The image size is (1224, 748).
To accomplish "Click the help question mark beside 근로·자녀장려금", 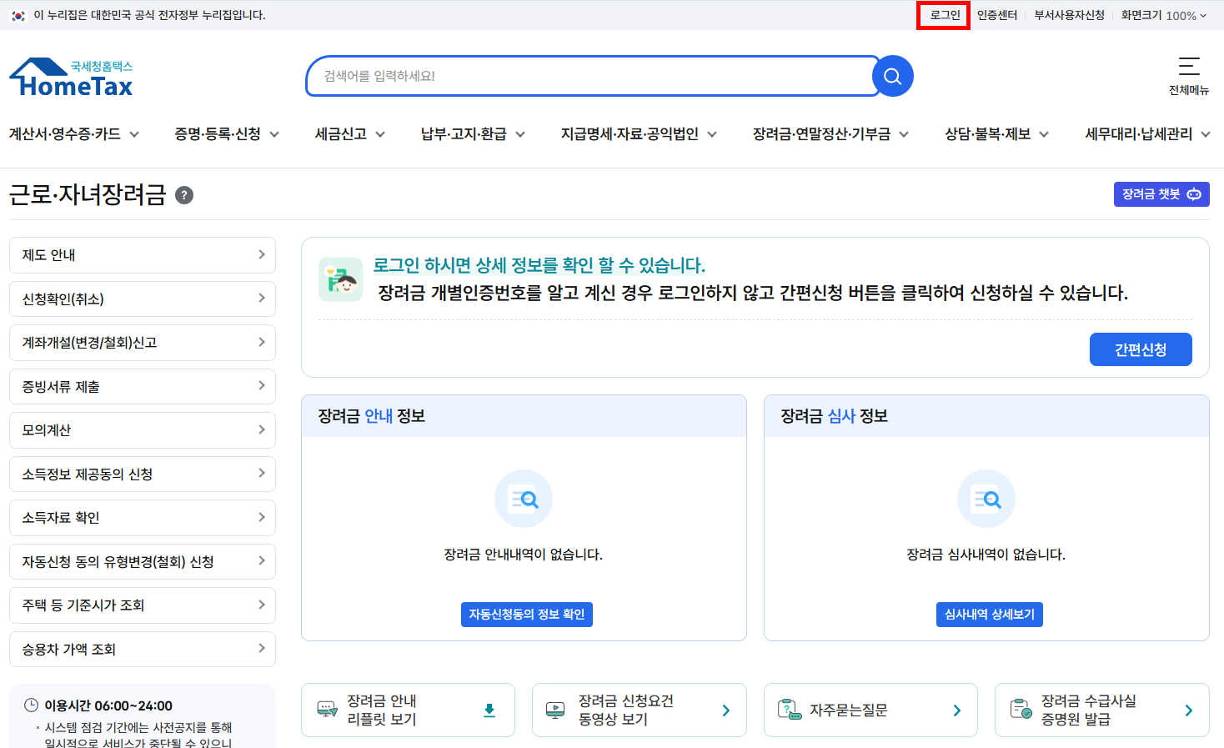I will [x=183, y=195].
